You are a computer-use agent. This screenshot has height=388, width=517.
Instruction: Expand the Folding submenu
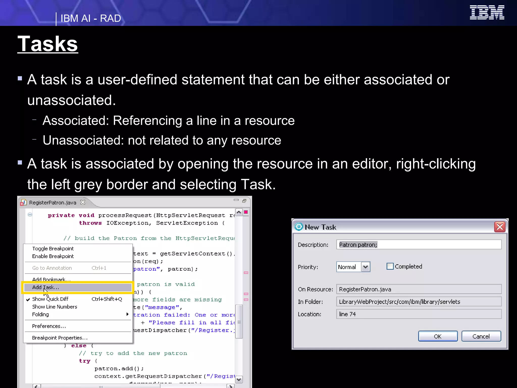click(x=78, y=314)
